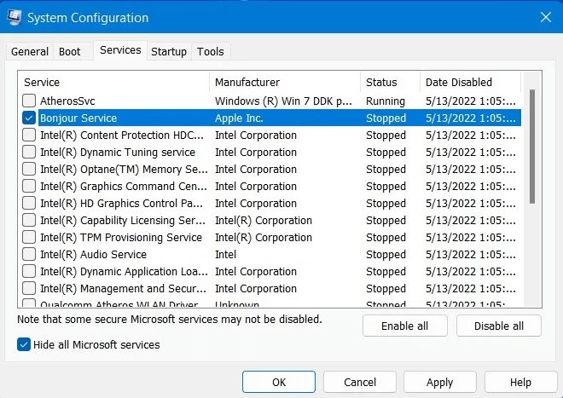Check the Intel(R) TPM Provisioning Service box
This screenshot has height=398, width=563.
point(30,238)
